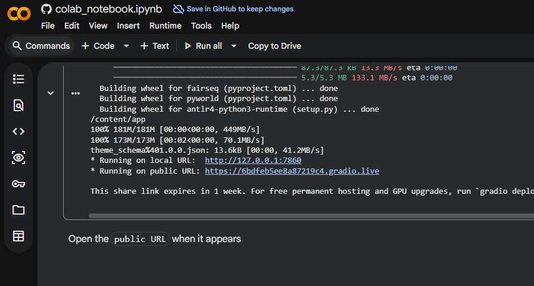
Task: Open the Runtime menu
Action: click(165, 26)
